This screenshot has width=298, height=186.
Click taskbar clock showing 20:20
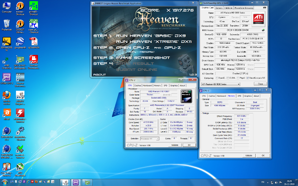tap(289, 183)
